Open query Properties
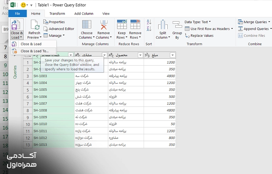The image size is (272, 174). [54, 22]
